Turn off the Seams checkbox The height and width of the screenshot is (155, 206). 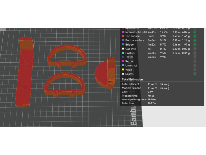tap(195, 74)
